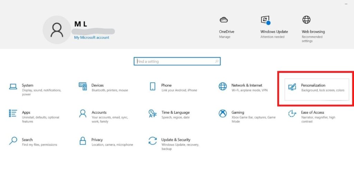Open the Accounts person icon
The image size is (354, 186).
(83, 113)
